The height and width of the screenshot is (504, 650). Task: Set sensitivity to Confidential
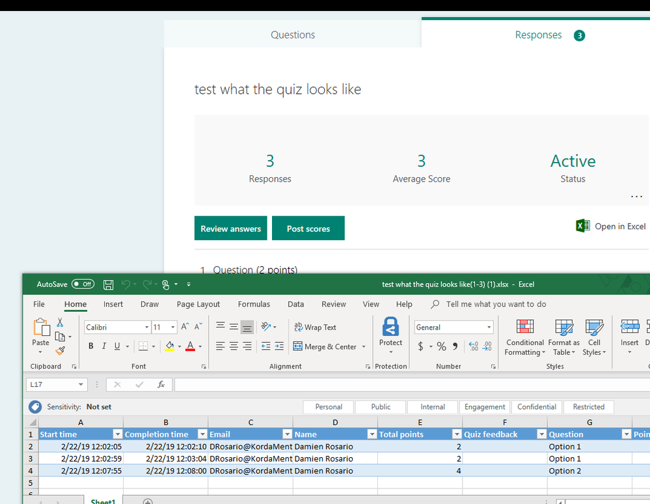click(536, 407)
